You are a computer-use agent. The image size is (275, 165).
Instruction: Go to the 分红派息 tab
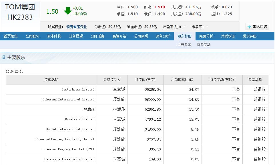97,36
